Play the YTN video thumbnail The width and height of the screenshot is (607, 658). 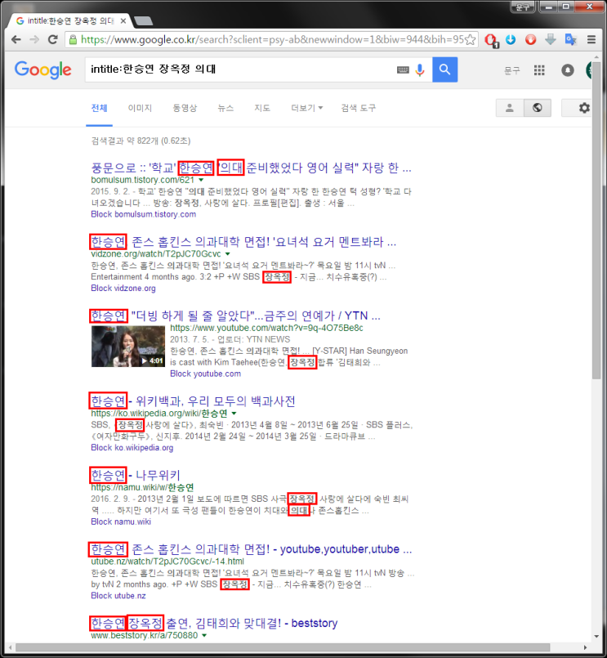(128, 347)
